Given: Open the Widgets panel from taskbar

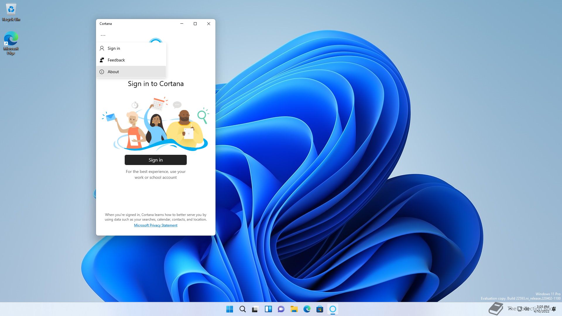Looking at the screenshot, I should (268, 309).
